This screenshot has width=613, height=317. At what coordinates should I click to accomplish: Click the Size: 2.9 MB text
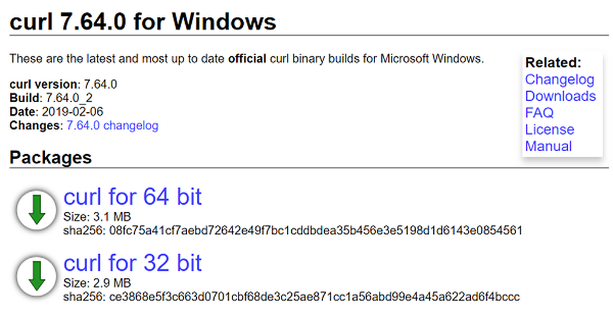[97, 283]
